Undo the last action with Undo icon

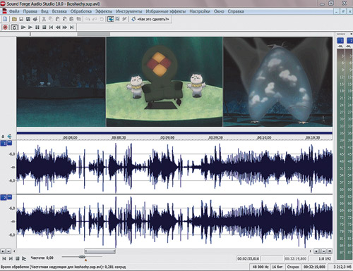(x=88, y=19)
